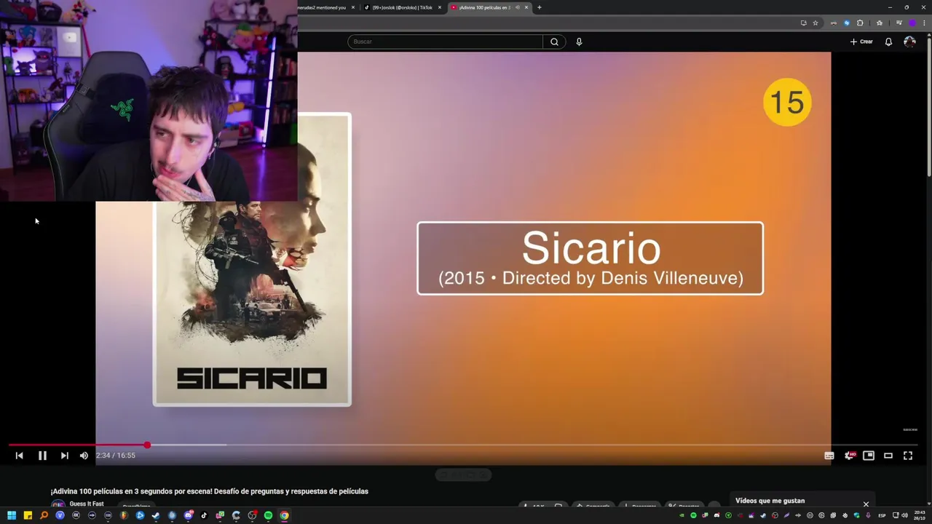932x524 pixels.
Task: Open Spotify from the taskbar
Action: pos(268,515)
